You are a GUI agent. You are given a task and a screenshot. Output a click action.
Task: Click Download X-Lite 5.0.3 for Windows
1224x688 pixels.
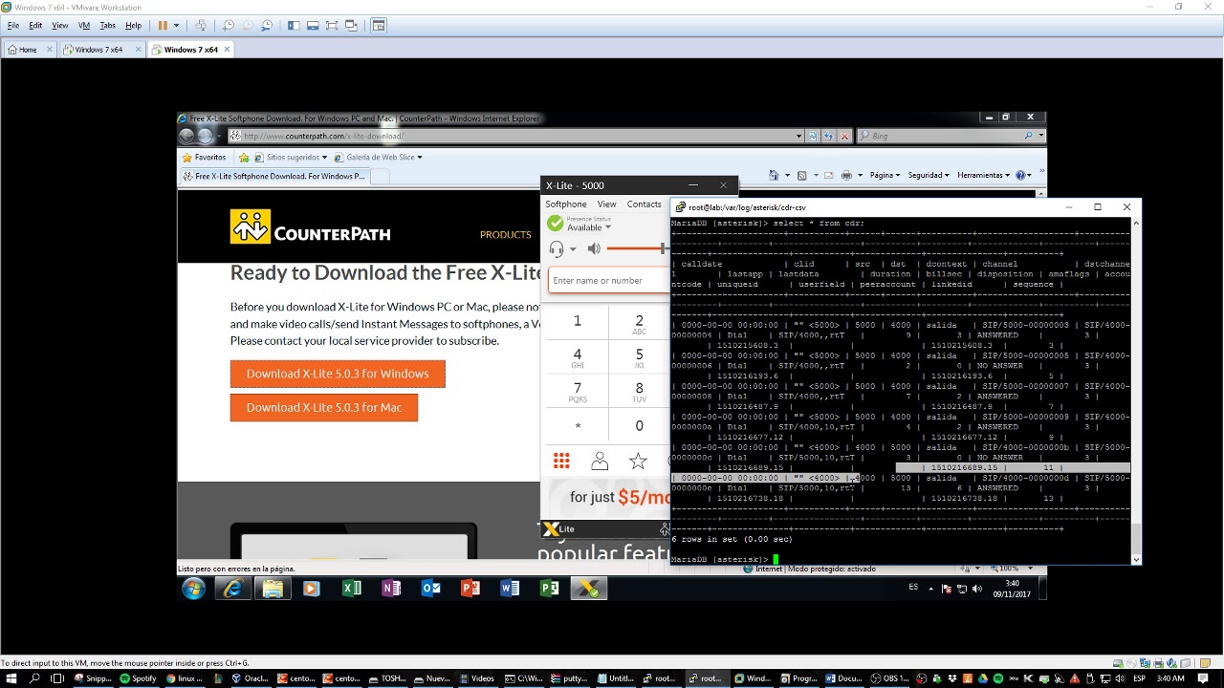(338, 374)
